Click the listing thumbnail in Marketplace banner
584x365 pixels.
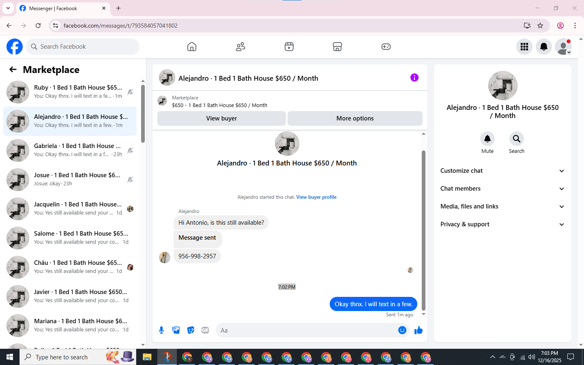click(162, 101)
